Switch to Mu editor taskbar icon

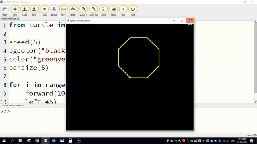tap(45, 140)
